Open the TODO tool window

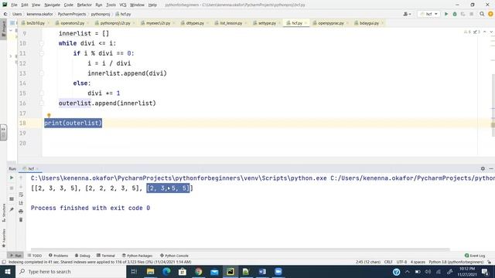pyautogui.click(x=35, y=256)
